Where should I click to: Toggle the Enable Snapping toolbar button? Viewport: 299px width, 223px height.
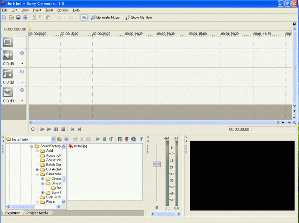(84, 18)
